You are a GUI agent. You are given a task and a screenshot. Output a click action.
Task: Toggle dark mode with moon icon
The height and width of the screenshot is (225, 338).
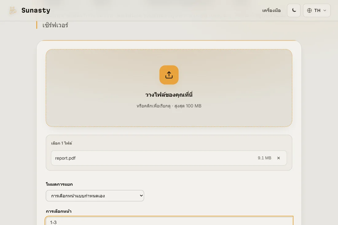coord(293,10)
